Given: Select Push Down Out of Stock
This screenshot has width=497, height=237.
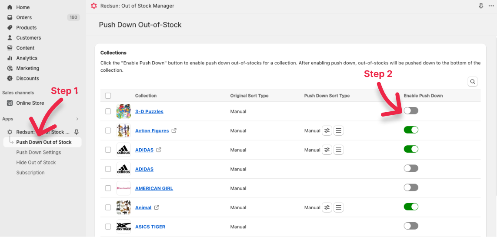Looking at the screenshot, I should pos(44,142).
